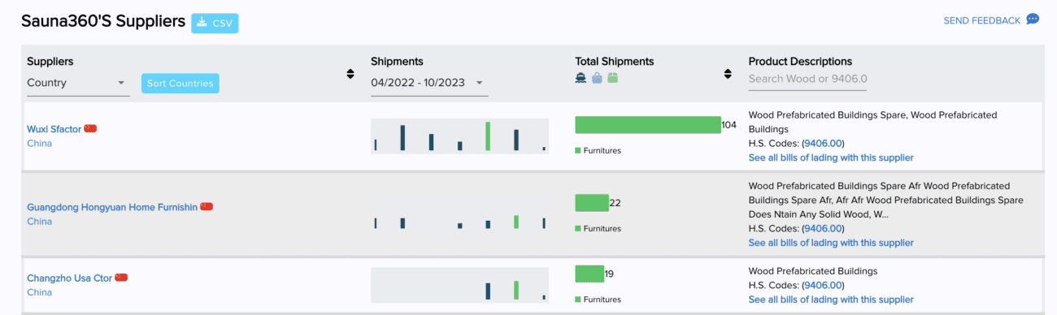Click the China flag beside Changzho Usa Ctor

click(121, 278)
